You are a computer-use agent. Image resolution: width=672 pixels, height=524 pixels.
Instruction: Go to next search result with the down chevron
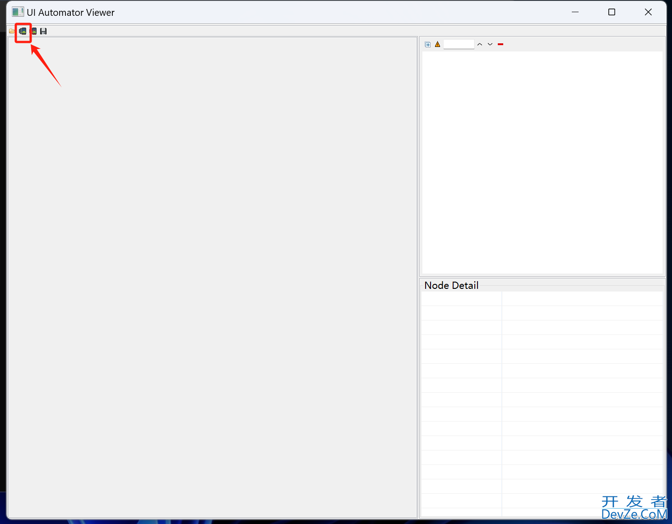pyautogui.click(x=490, y=44)
